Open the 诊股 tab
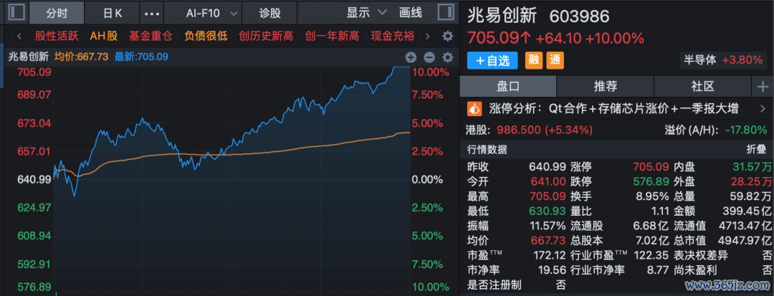Screen dimensions: 774x296 [269, 14]
